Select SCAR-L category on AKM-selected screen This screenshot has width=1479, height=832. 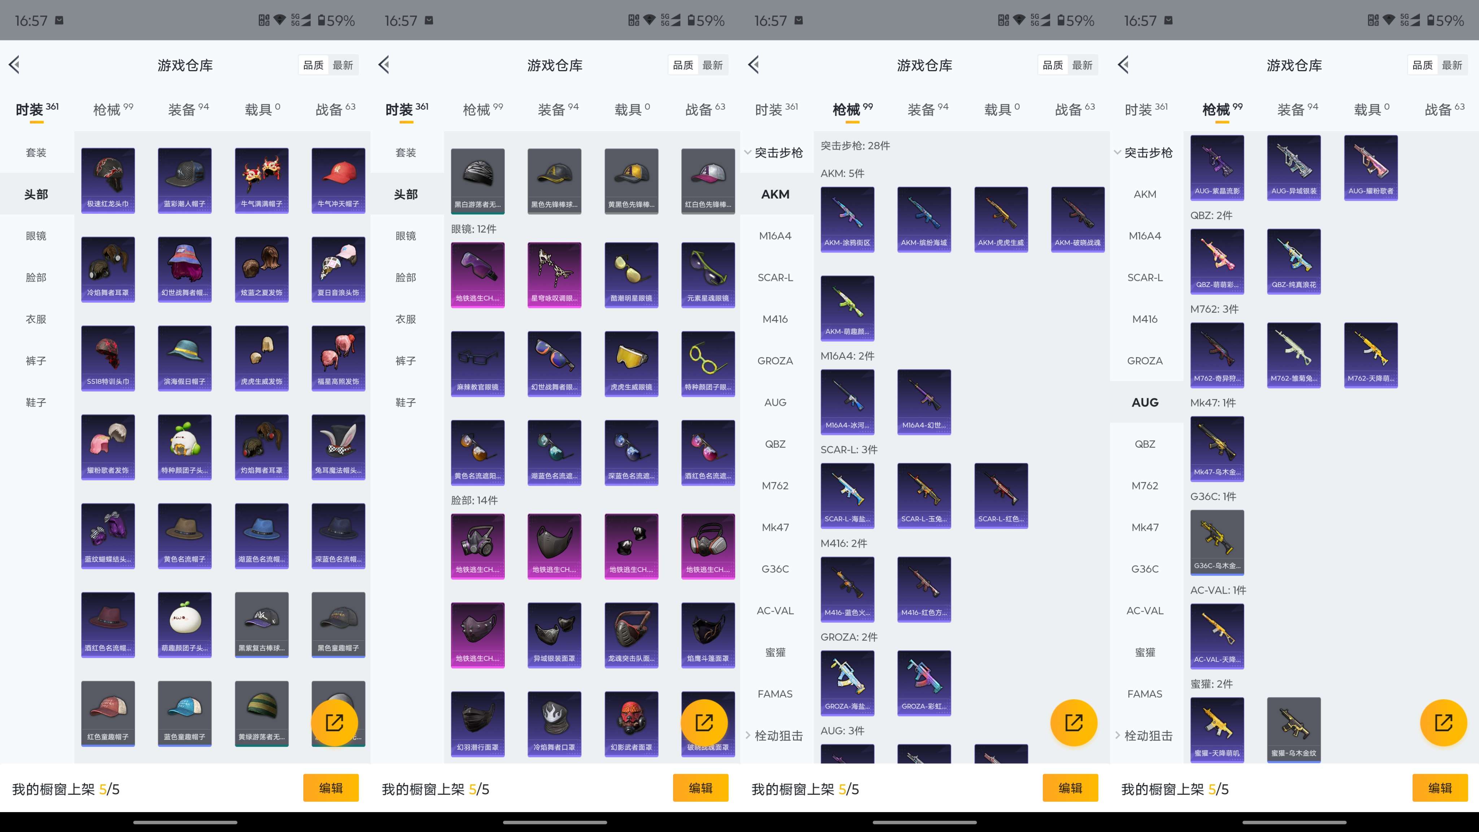click(x=775, y=277)
